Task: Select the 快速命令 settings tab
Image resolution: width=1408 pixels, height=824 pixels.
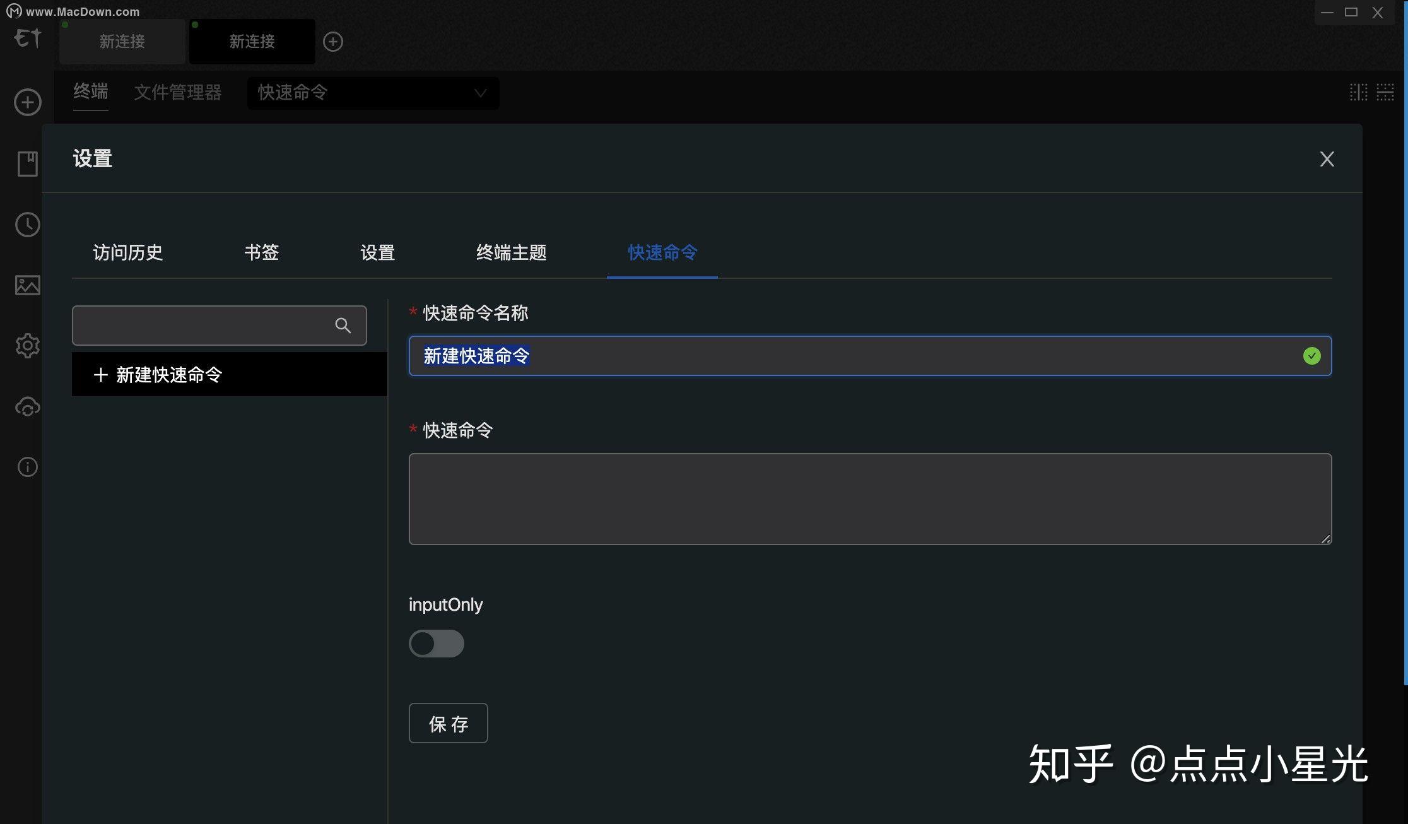Action: coord(662,252)
